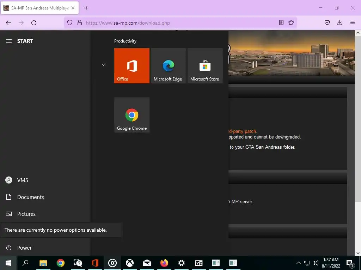Open taskbar Search magnifier
Image resolution: width=361 pixels, height=270 pixels.
(25, 263)
